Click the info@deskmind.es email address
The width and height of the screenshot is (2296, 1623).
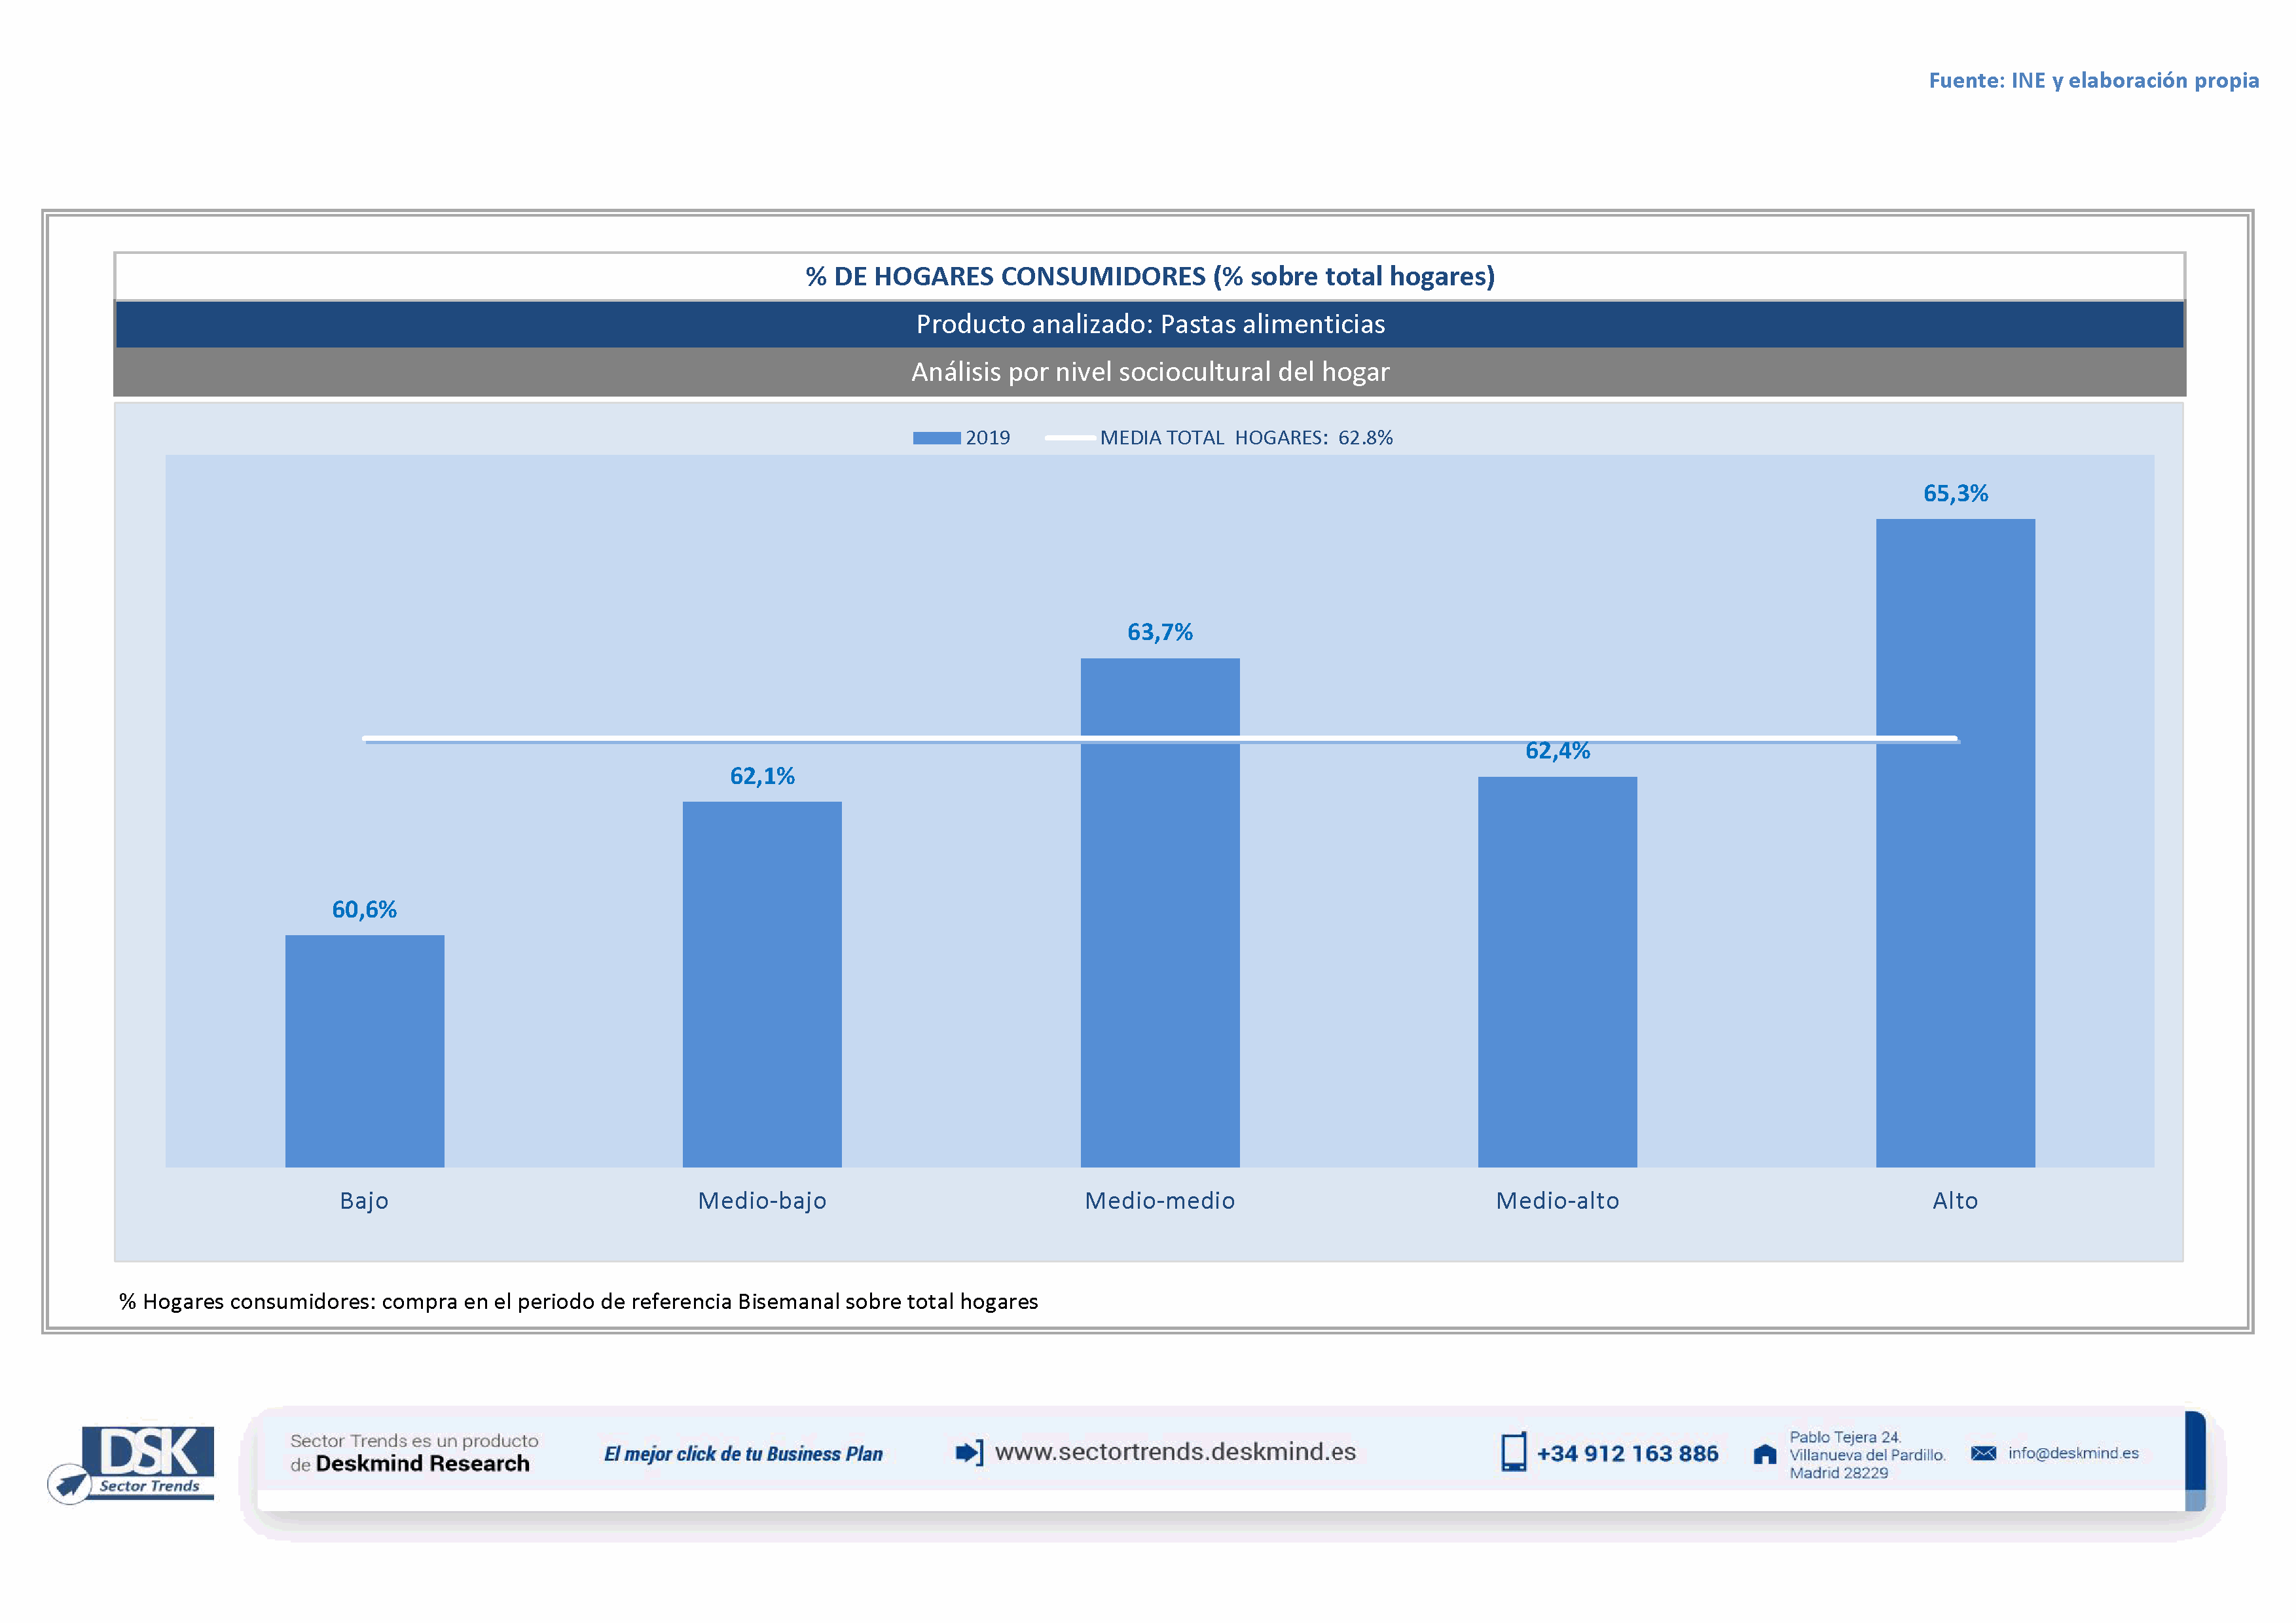(x=2073, y=1453)
